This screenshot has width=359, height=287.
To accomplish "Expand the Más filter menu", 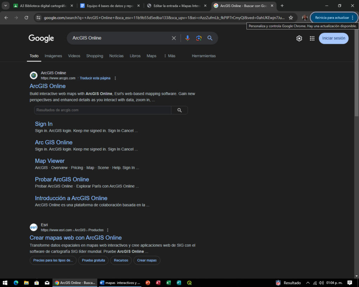I will (x=169, y=56).
